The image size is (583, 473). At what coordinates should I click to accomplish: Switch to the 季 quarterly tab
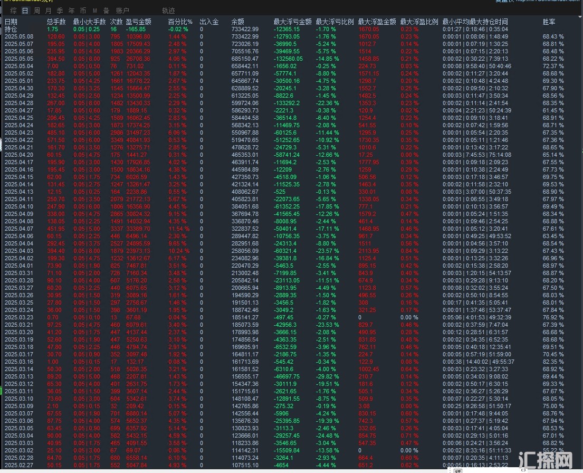point(60,11)
